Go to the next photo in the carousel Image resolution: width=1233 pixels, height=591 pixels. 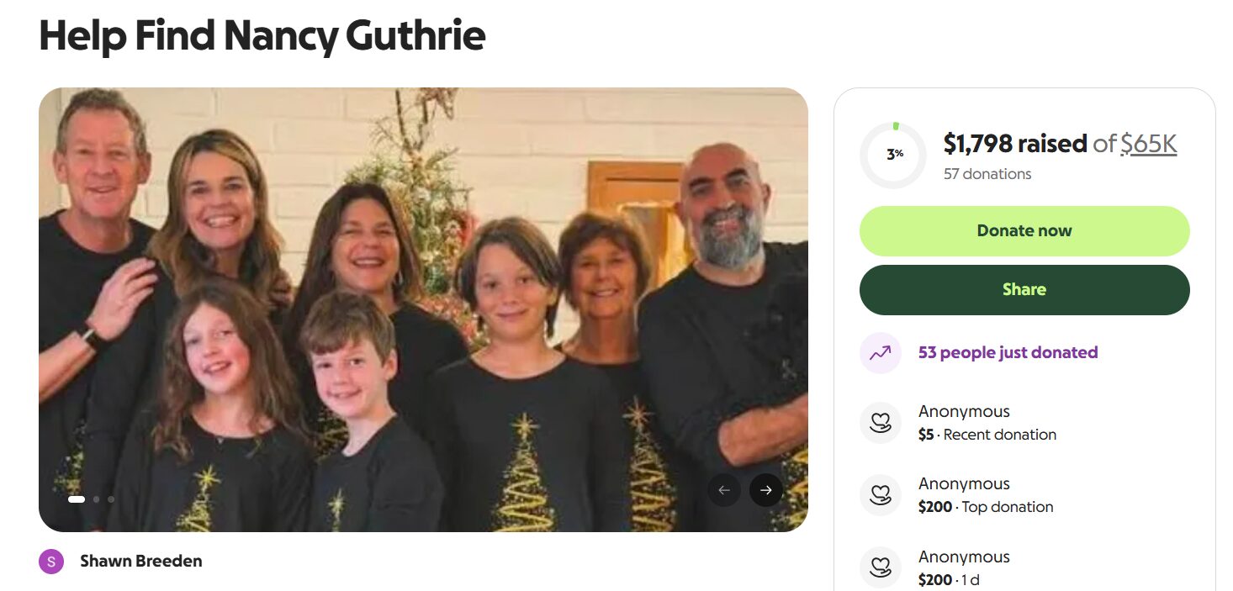(x=765, y=490)
